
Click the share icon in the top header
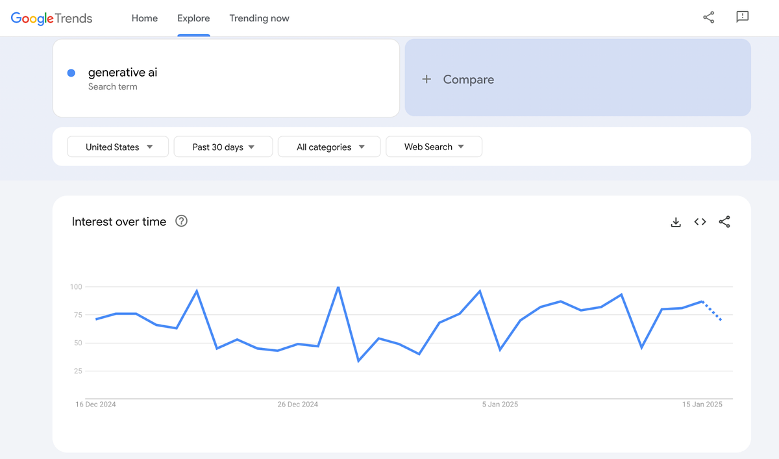pyautogui.click(x=708, y=18)
